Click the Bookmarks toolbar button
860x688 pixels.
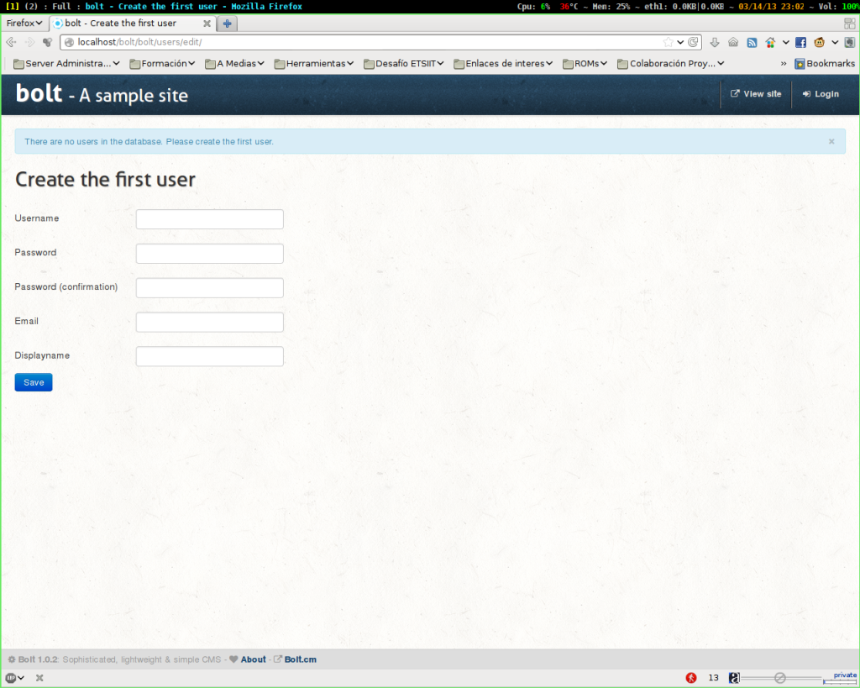click(x=825, y=64)
